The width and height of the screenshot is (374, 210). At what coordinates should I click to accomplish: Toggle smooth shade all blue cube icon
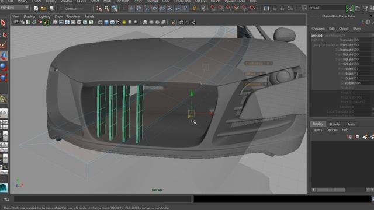106,22
